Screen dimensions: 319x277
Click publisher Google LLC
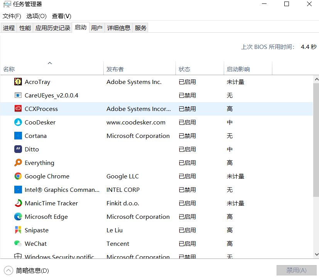tap(123, 176)
